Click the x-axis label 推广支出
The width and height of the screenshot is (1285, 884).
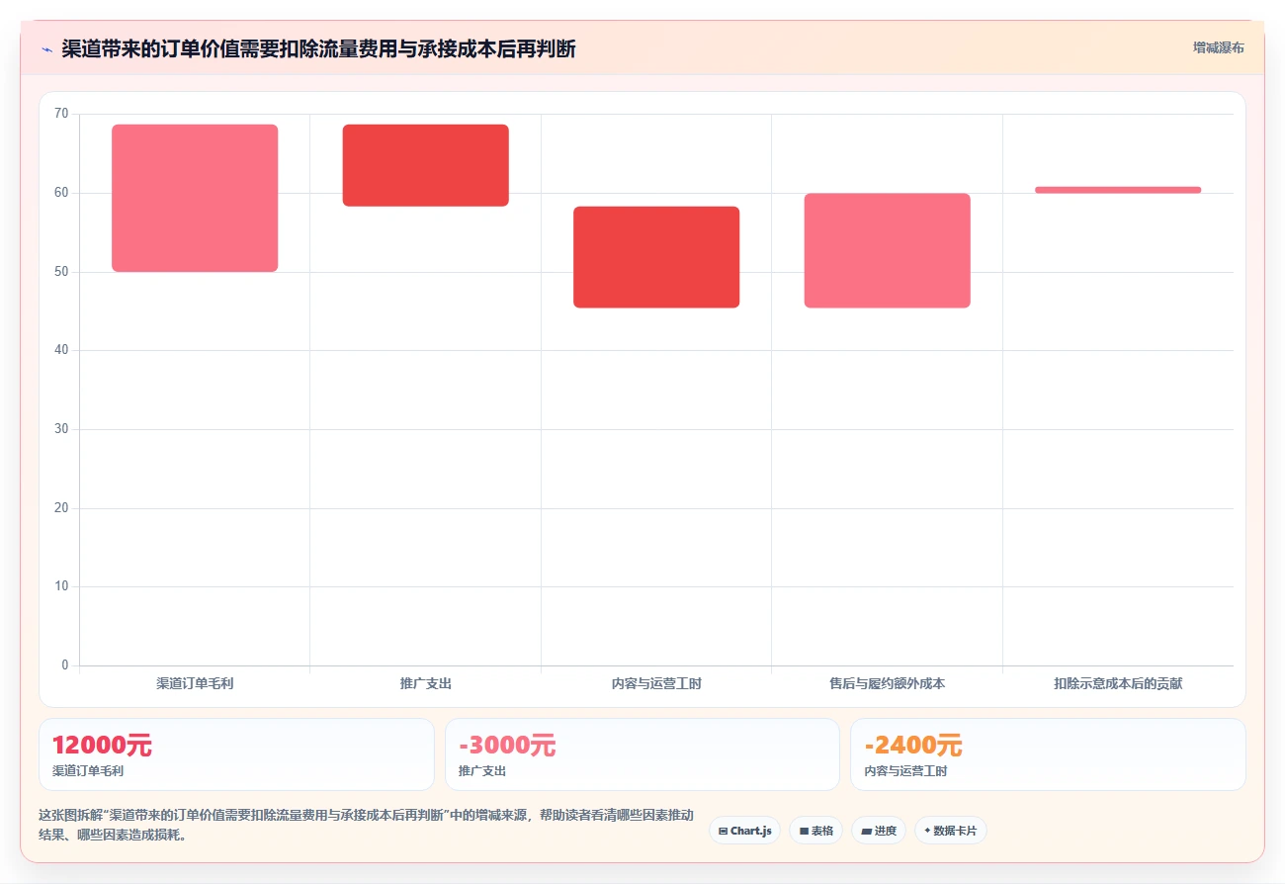(425, 683)
